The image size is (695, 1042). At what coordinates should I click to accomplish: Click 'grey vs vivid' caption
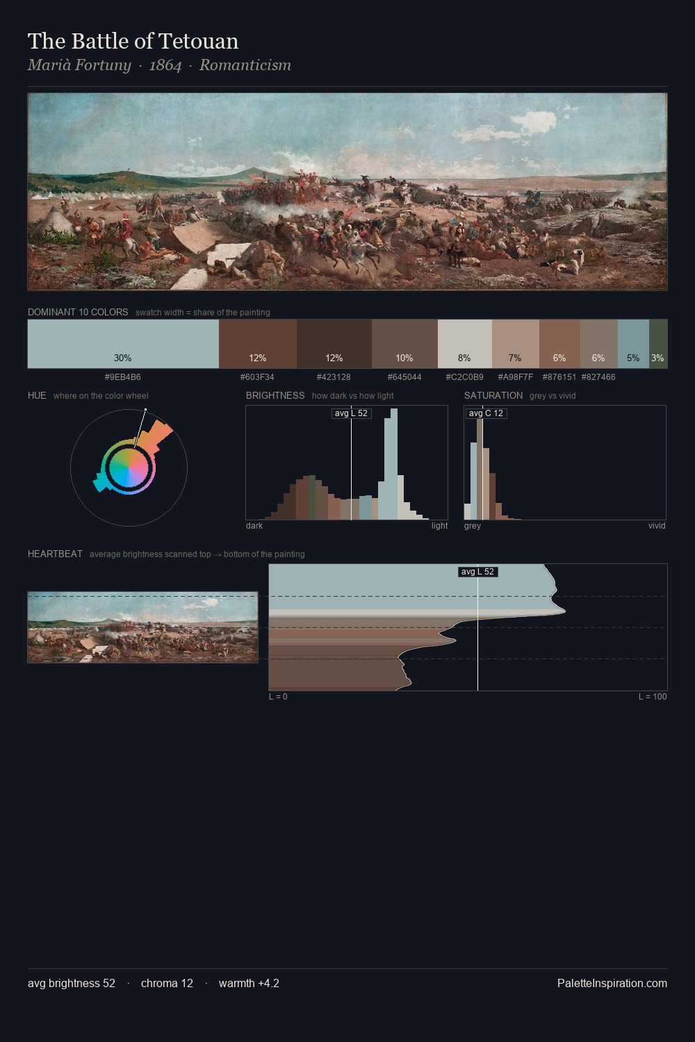click(553, 396)
